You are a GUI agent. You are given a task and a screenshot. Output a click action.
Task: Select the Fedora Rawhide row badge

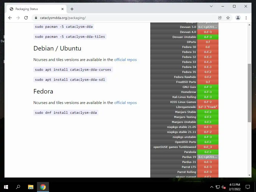[x=208, y=77]
